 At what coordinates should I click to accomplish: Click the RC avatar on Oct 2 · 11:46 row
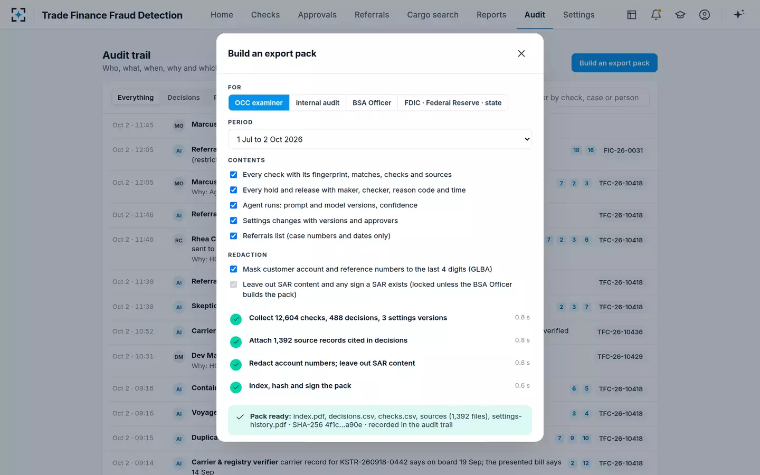(x=179, y=240)
